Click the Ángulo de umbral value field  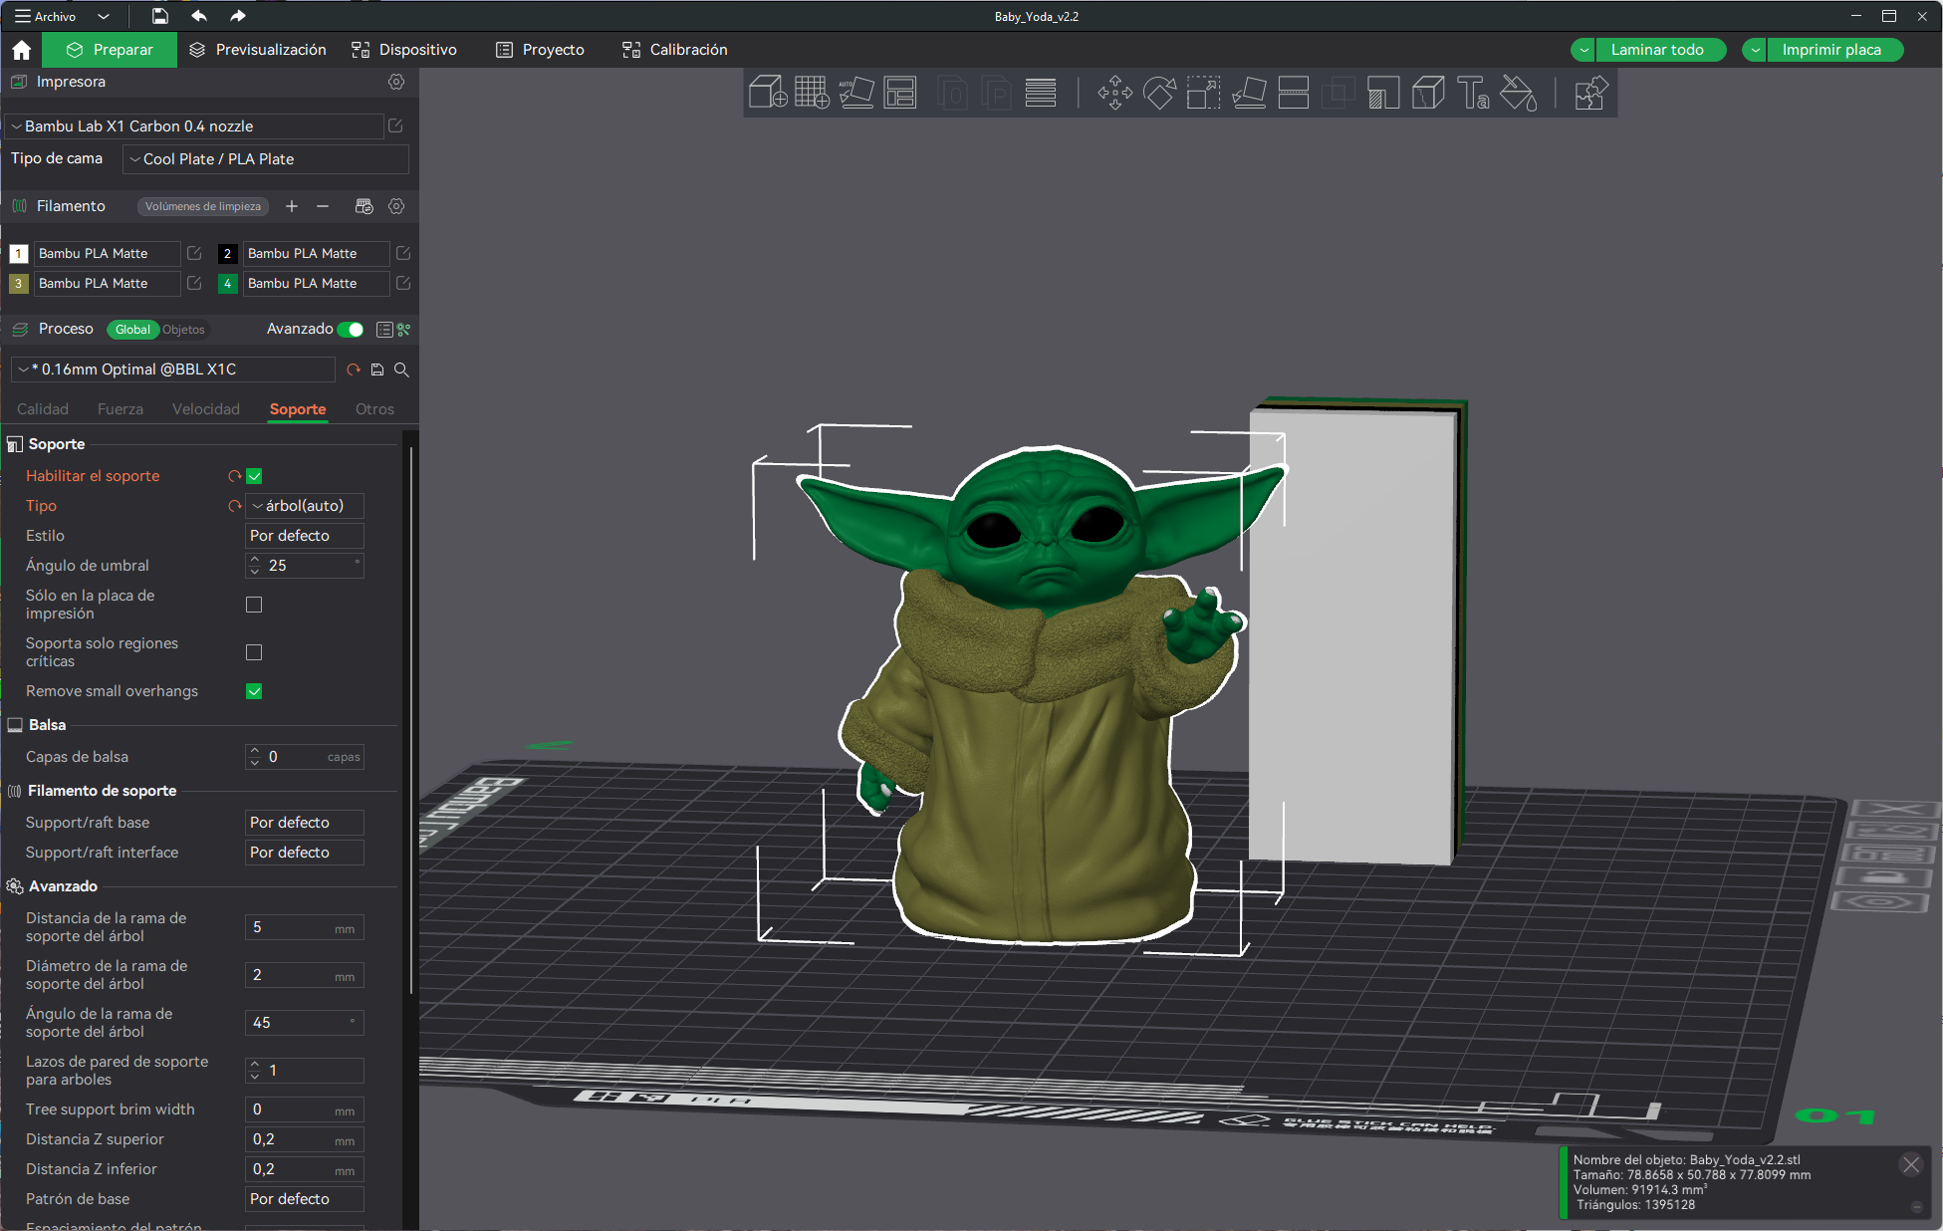pos(305,566)
